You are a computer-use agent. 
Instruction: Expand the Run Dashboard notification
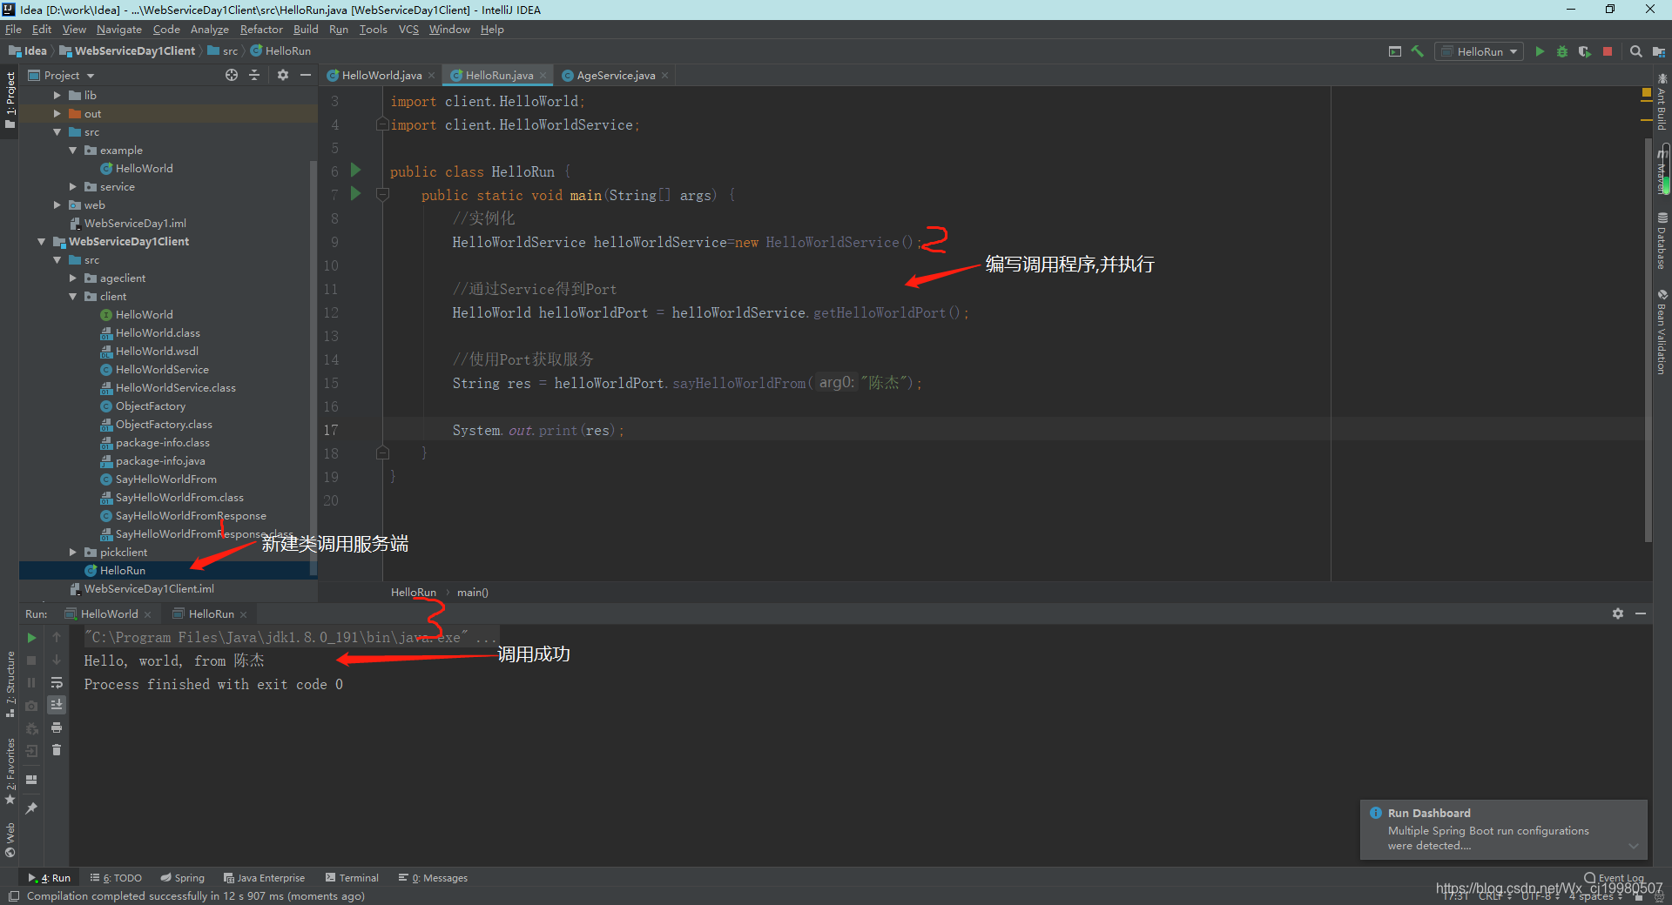1634,846
